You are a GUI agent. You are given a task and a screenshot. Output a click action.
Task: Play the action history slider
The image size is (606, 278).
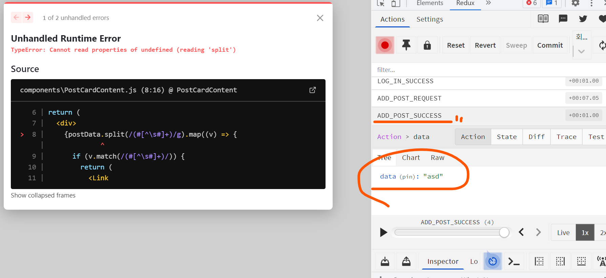(x=383, y=232)
